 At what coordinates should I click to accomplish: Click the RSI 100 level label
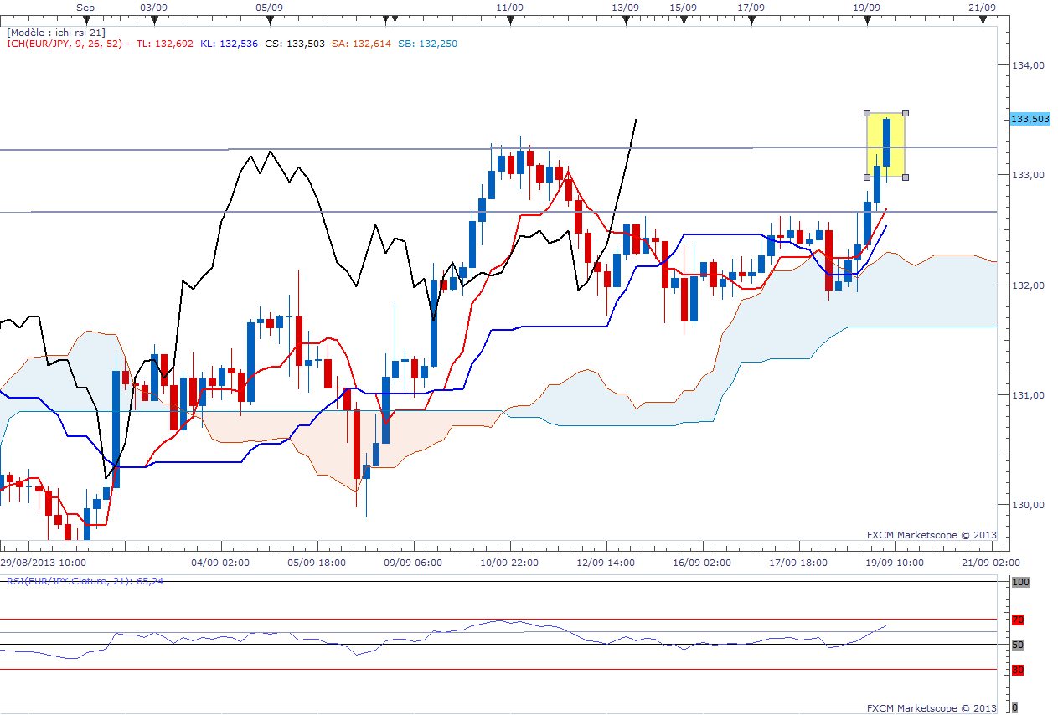pos(1019,582)
